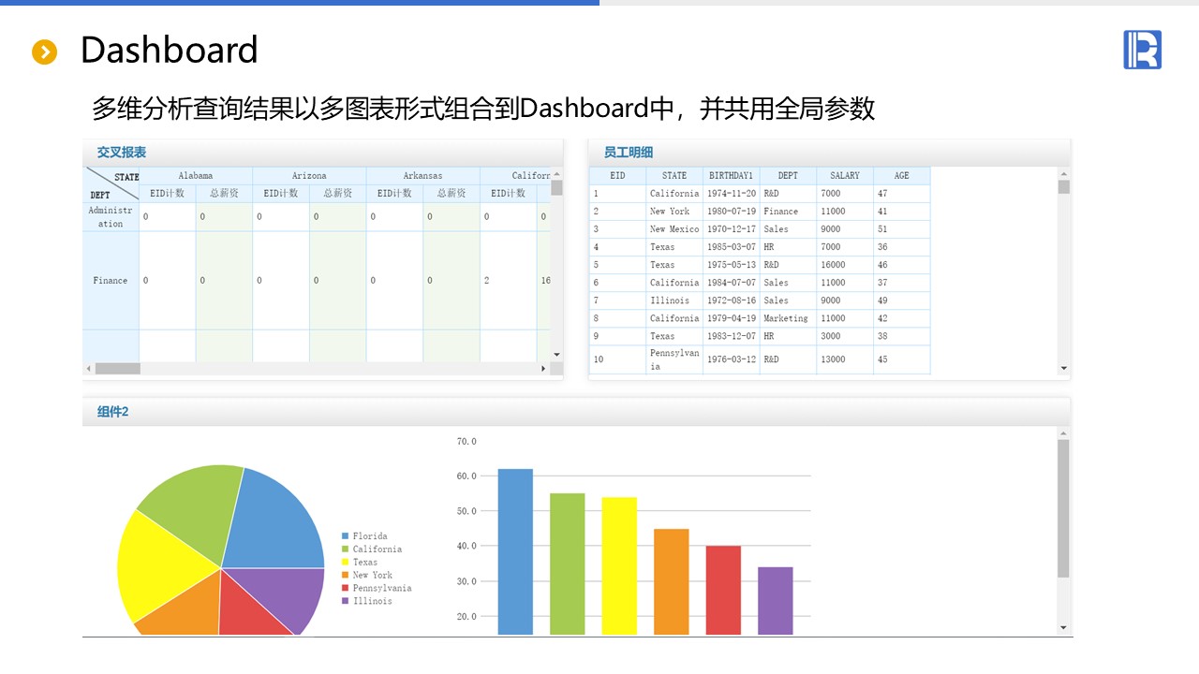Select the 员工明细 panel title
1199x674 pixels.
(x=629, y=153)
